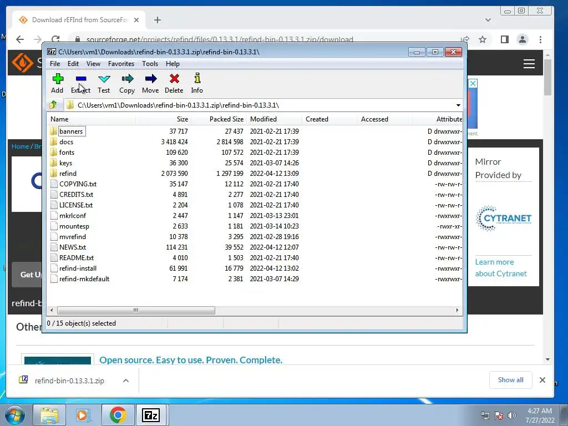Screen dimensions: 568x426
Task: Share this page icon in address bar
Action: [x=465, y=39]
